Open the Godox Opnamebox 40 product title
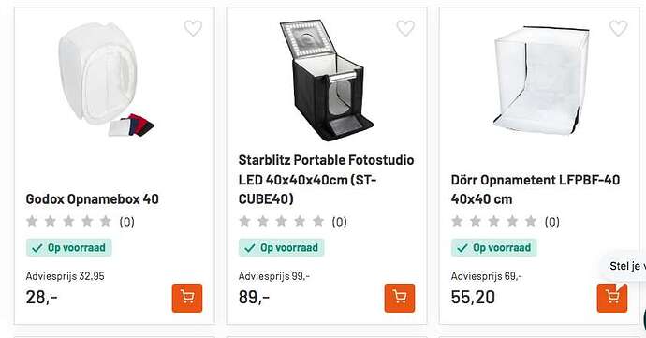 click(93, 199)
